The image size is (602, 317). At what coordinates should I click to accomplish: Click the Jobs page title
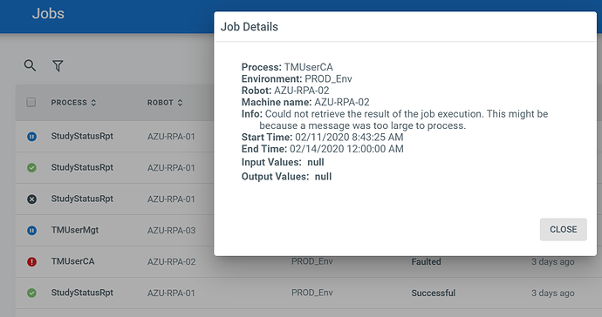48,14
